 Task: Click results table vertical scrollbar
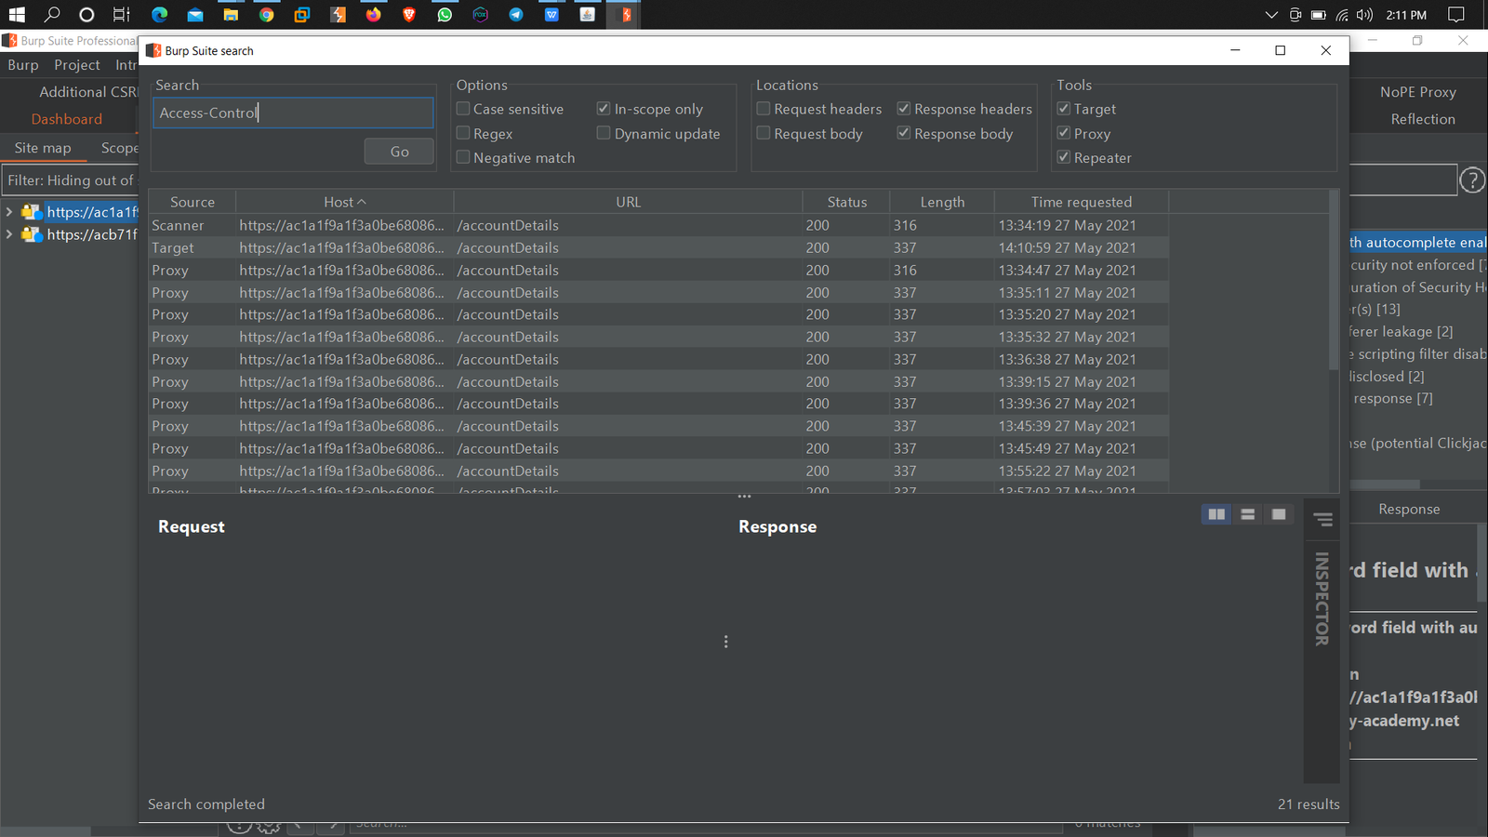pos(1334,279)
